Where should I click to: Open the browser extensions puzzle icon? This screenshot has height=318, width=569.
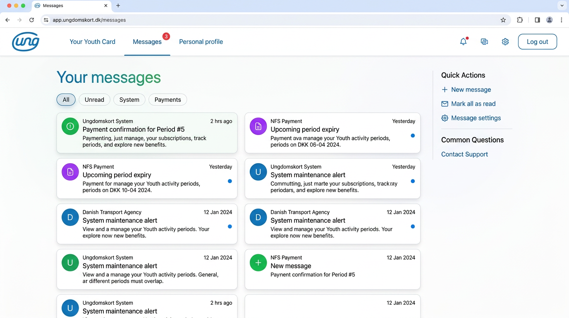click(520, 20)
